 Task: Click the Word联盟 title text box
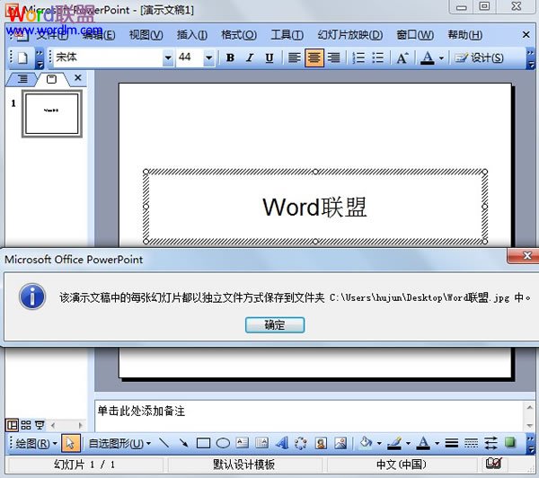tap(315, 207)
